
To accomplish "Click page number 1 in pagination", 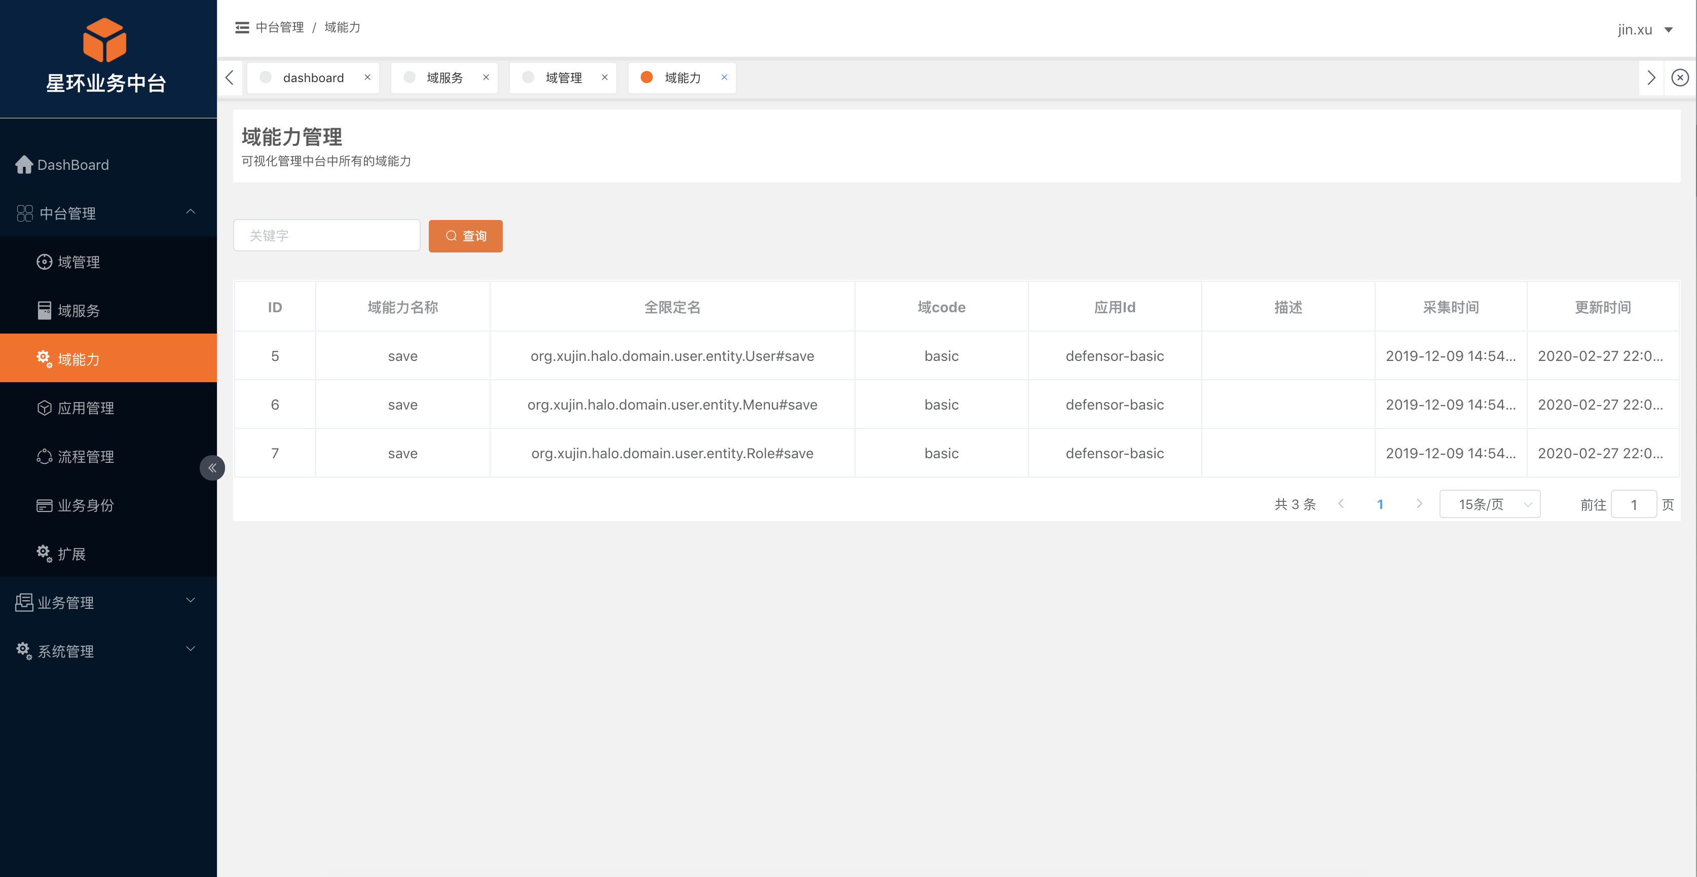I will pos(1380,504).
